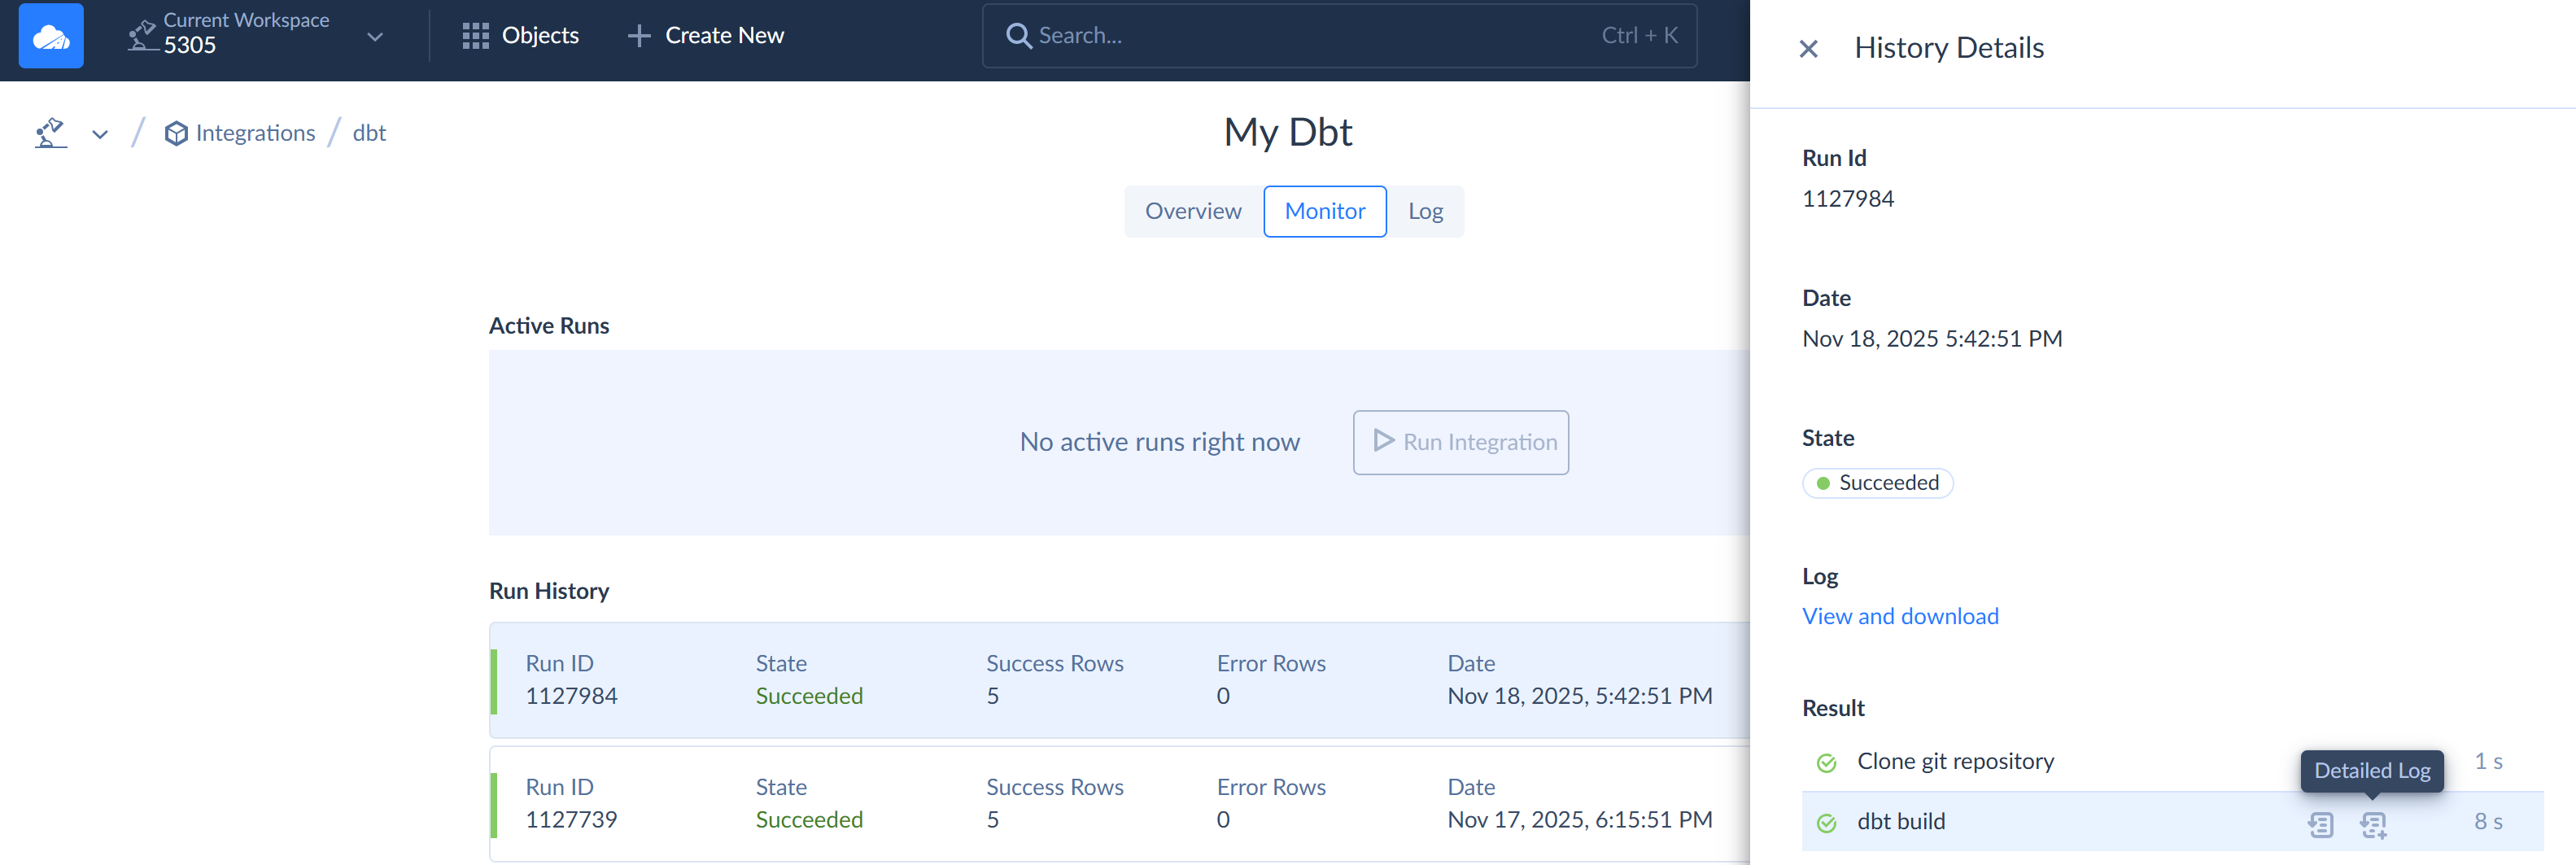The width and height of the screenshot is (2576, 865).
Task: Close the History Details panel
Action: point(1809,48)
